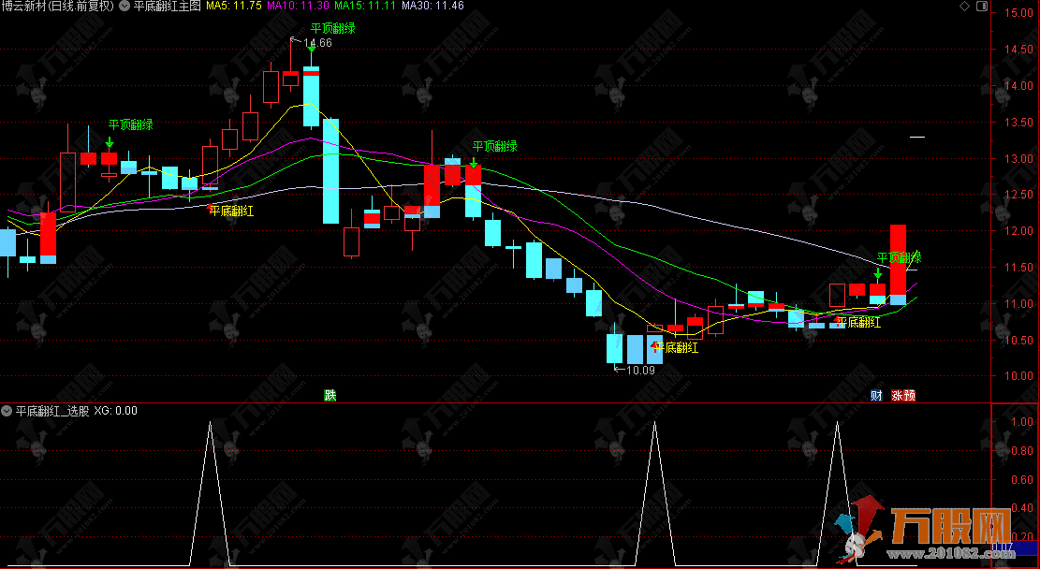Click the magenta MA10: 11.30 label
1040x569 pixels.
(298, 6)
